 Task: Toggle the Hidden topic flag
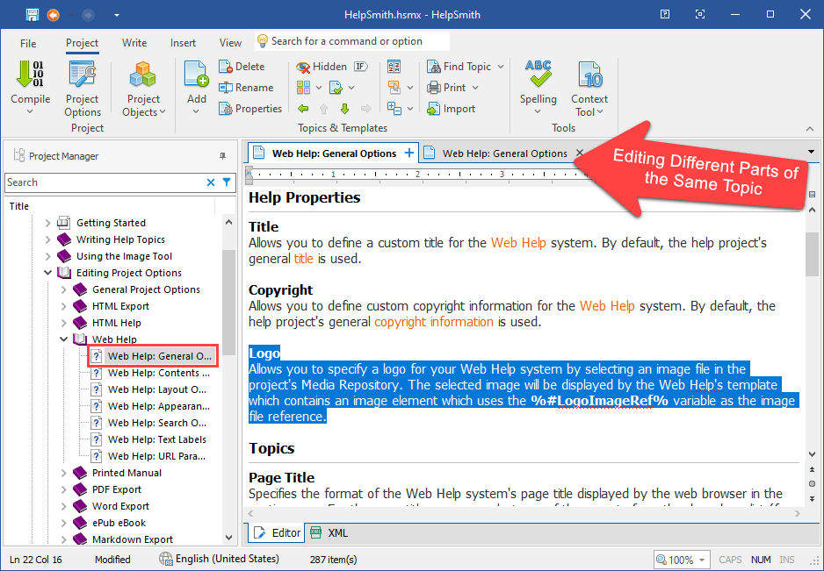pyautogui.click(x=322, y=67)
